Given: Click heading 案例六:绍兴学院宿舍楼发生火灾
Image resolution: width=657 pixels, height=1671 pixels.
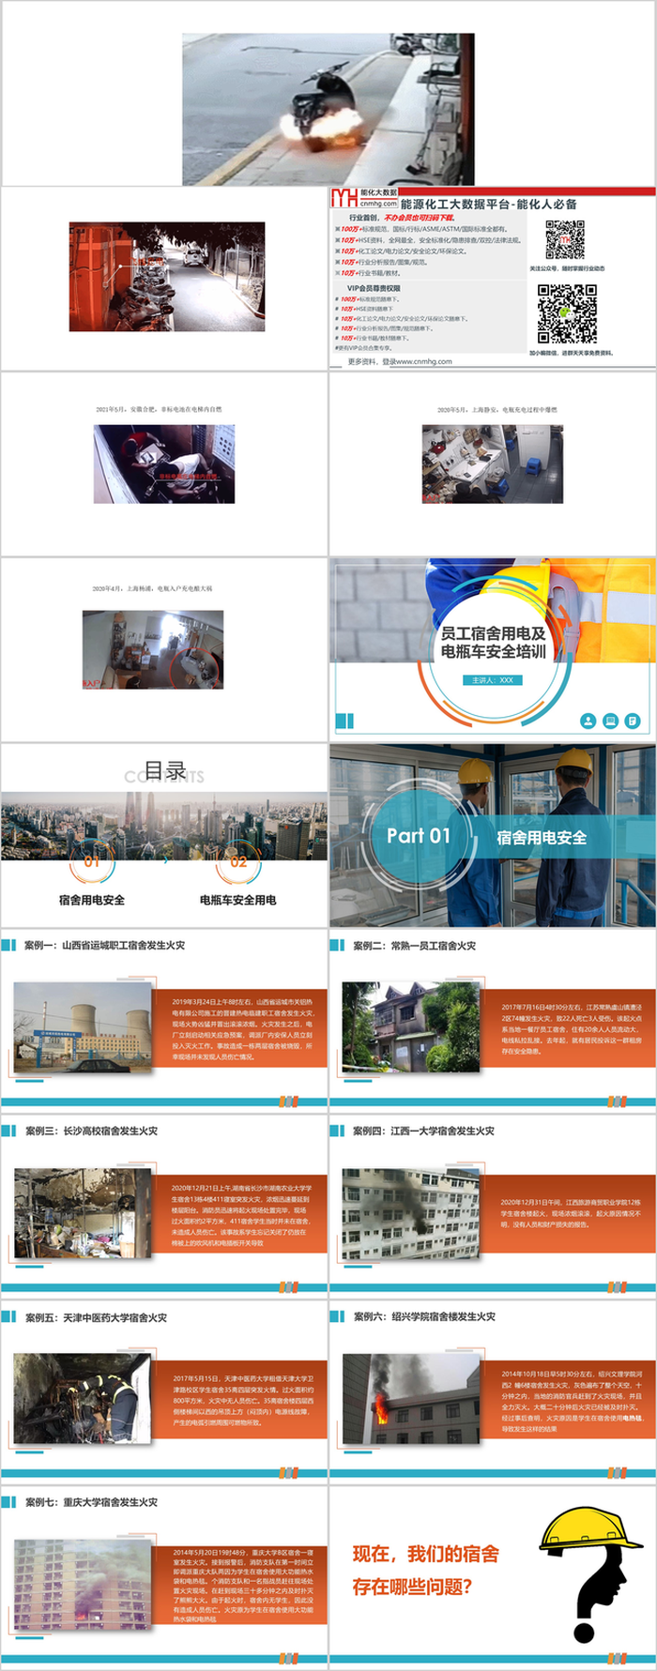Looking at the screenshot, I should click(424, 1317).
